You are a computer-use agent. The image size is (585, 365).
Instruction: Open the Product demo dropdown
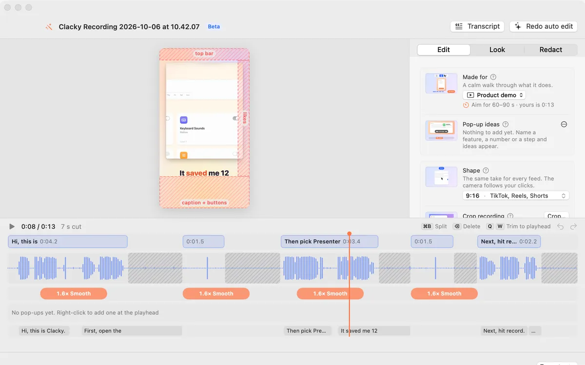tap(494, 95)
